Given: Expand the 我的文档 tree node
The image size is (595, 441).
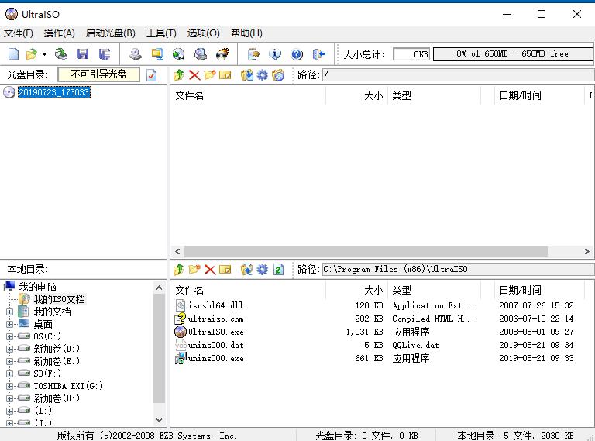Looking at the screenshot, I should [x=10, y=312].
